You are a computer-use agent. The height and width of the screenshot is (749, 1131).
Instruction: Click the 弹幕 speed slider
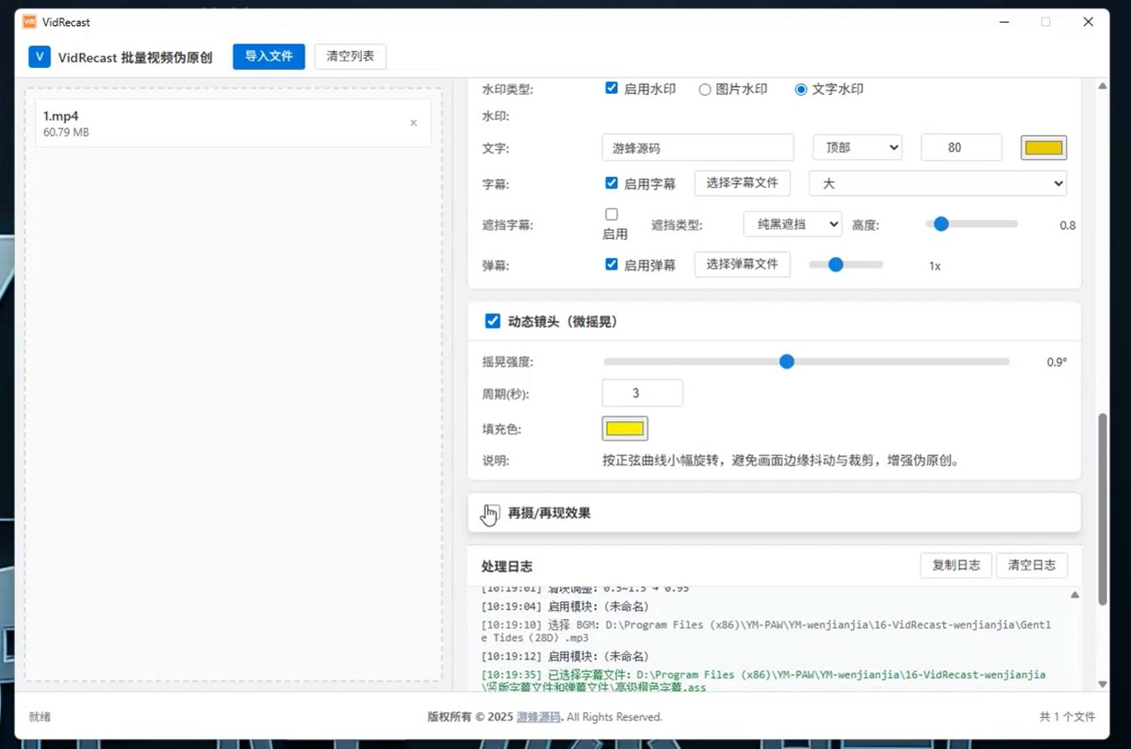846,264
